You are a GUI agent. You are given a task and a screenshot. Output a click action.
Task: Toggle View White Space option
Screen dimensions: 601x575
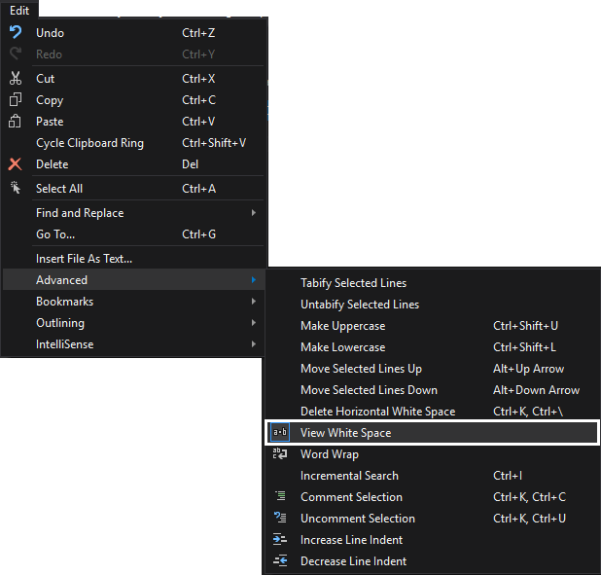tap(345, 433)
